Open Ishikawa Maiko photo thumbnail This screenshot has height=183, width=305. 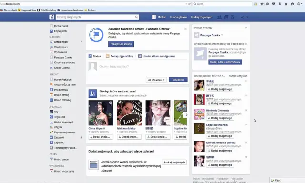pos(129,113)
